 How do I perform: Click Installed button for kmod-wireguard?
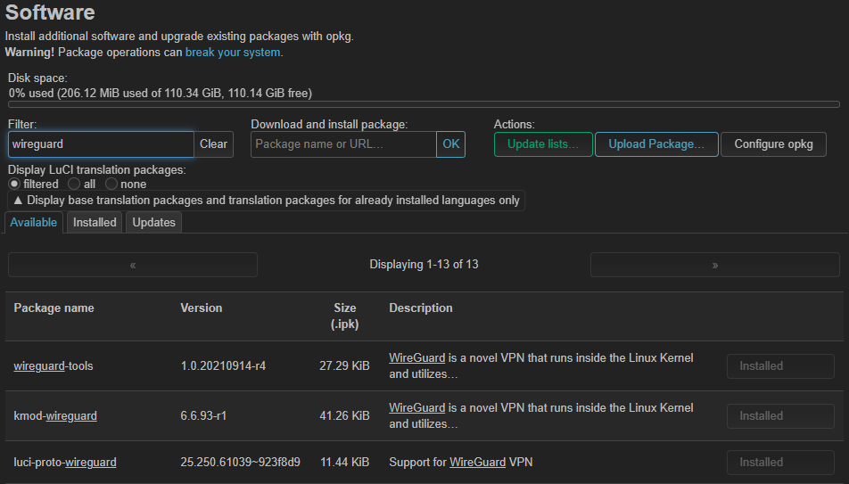coord(780,416)
